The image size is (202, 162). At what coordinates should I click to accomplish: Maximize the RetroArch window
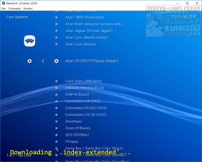pos(187,3)
